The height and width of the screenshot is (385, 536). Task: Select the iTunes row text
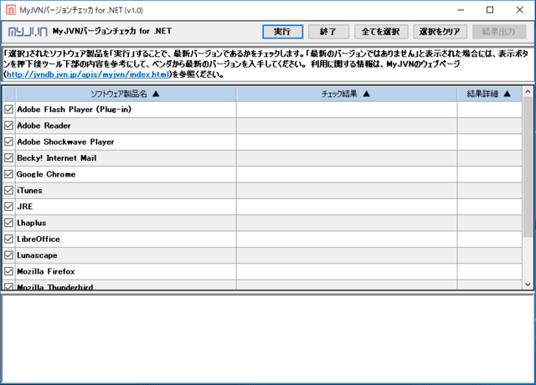pos(30,191)
